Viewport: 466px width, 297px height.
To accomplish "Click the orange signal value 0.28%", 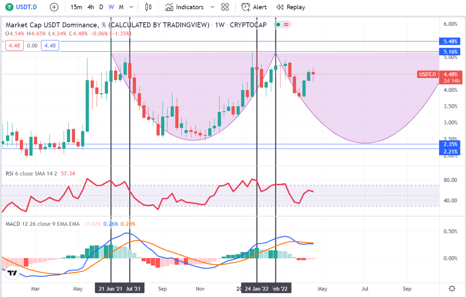I will coord(128,224).
